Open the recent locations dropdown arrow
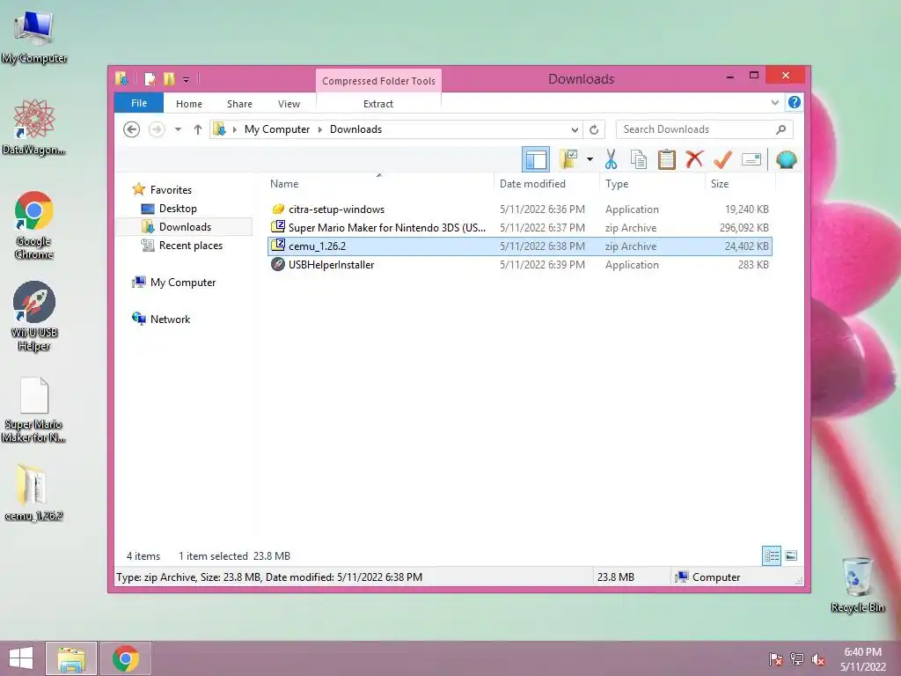 178,129
